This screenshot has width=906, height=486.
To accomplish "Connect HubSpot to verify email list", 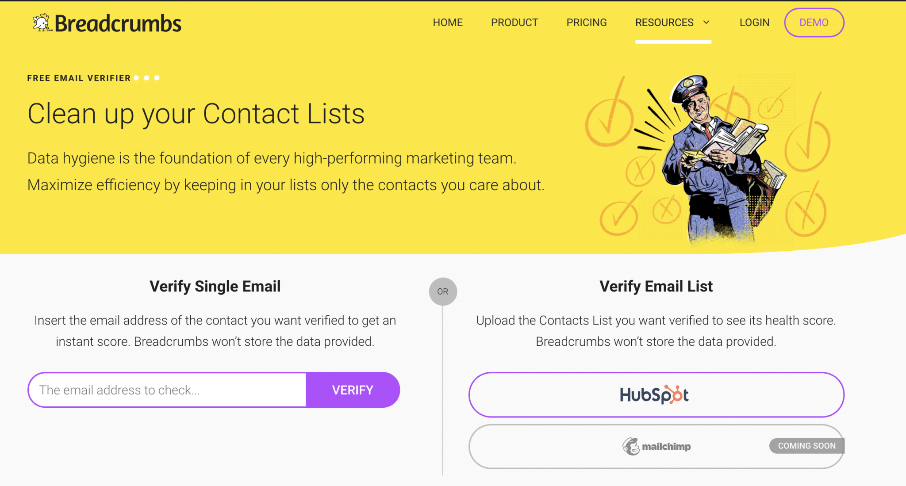I will pyautogui.click(x=656, y=394).
